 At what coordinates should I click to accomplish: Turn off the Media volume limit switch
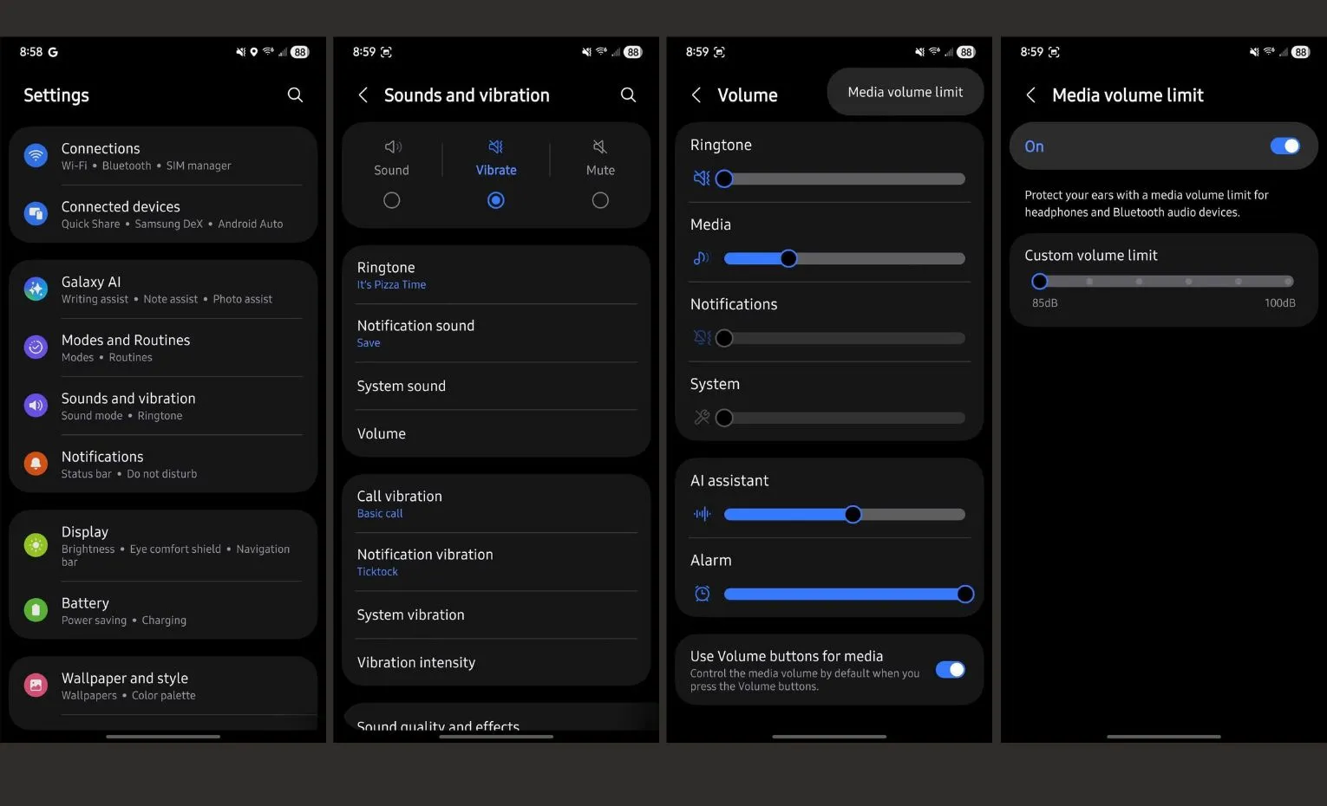pyautogui.click(x=1285, y=146)
